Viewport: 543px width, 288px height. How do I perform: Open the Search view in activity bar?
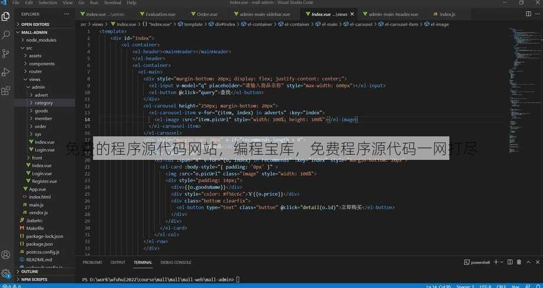6,35
